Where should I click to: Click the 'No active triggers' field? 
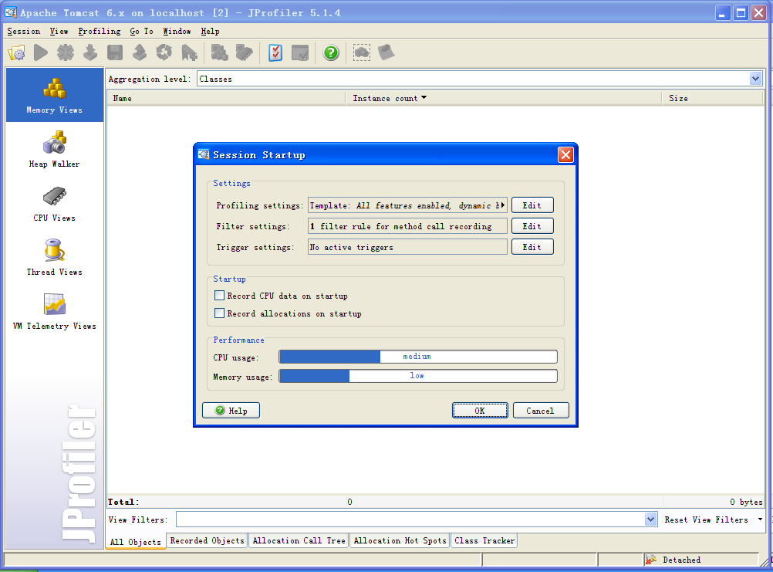point(407,246)
